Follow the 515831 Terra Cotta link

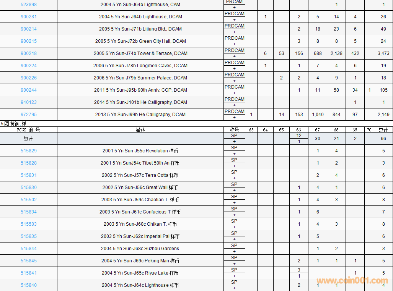click(29, 175)
